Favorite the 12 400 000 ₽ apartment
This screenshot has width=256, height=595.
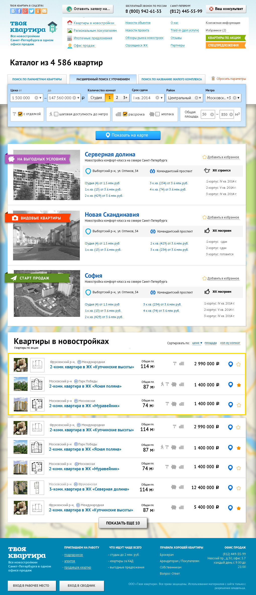tap(238, 488)
